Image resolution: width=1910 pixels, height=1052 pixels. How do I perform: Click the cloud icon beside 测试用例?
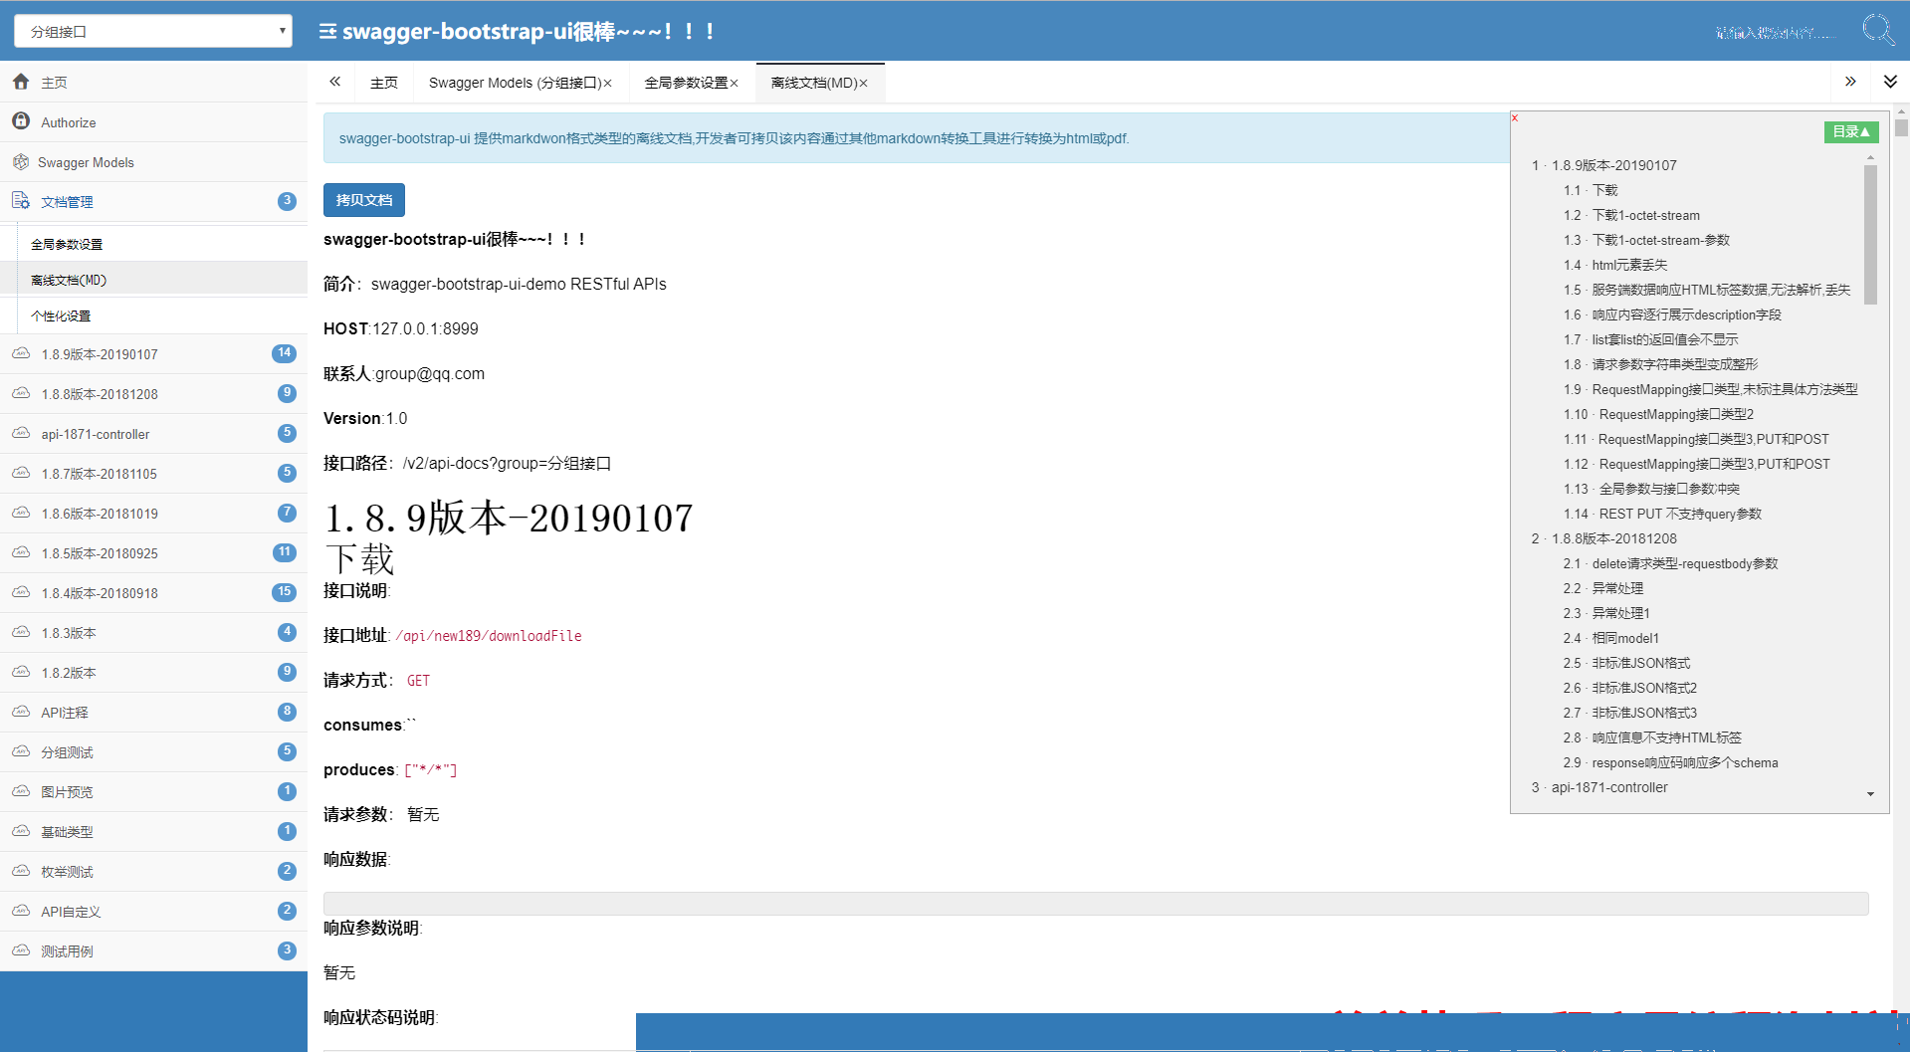[x=21, y=950]
